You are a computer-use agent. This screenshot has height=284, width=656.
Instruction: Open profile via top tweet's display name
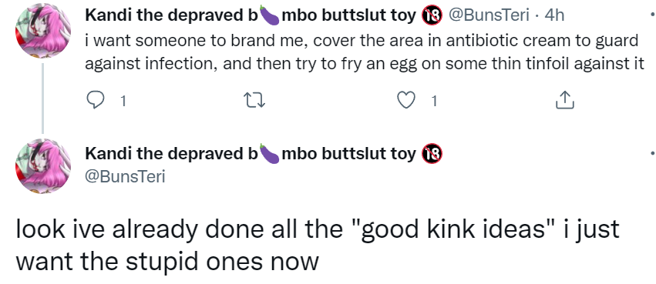pyautogui.click(x=251, y=15)
